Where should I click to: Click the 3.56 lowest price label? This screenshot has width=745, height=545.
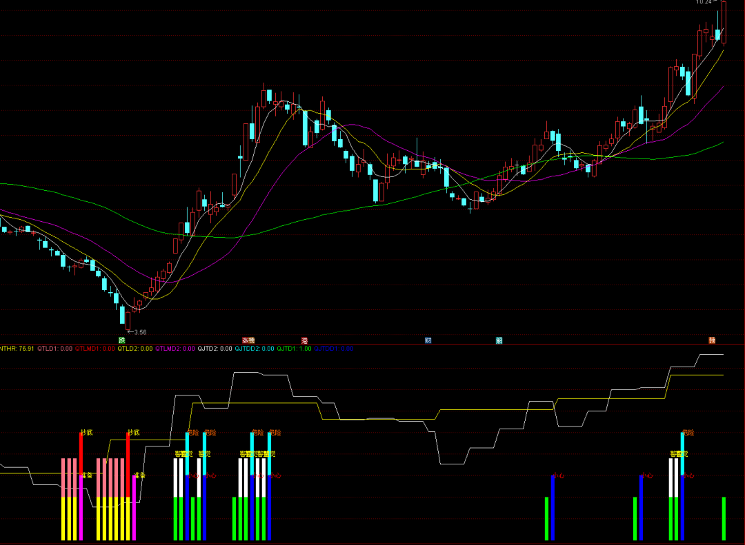tap(139, 332)
